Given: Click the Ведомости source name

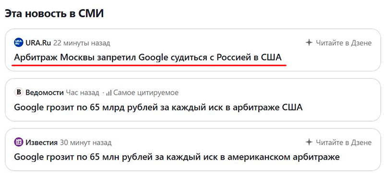Looking at the screenshot, I should 44,93.
